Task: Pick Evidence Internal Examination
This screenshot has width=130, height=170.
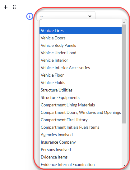Action: [x=81, y=165]
